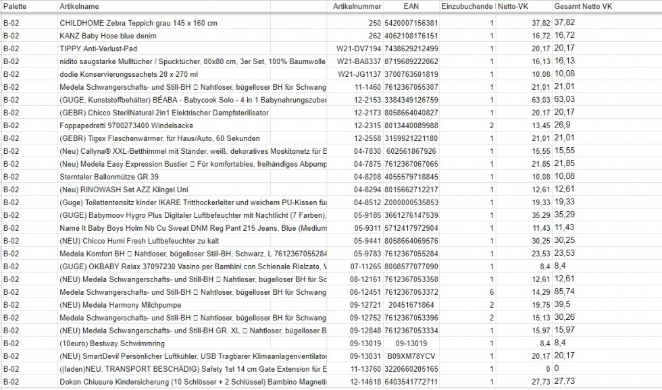Click the Palette column header

click(x=15, y=6)
